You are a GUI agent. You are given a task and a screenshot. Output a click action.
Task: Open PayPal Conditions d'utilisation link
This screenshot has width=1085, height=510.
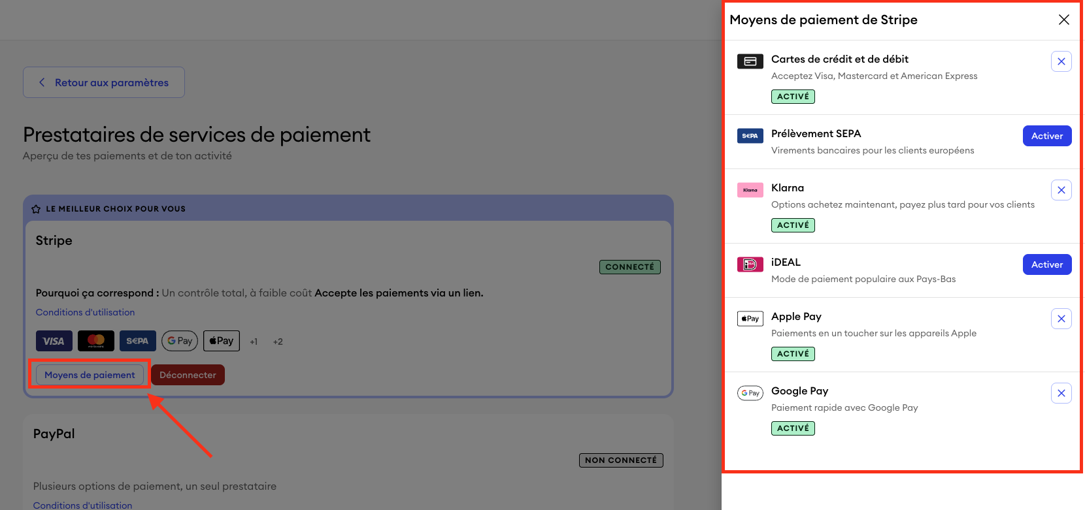point(82,505)
